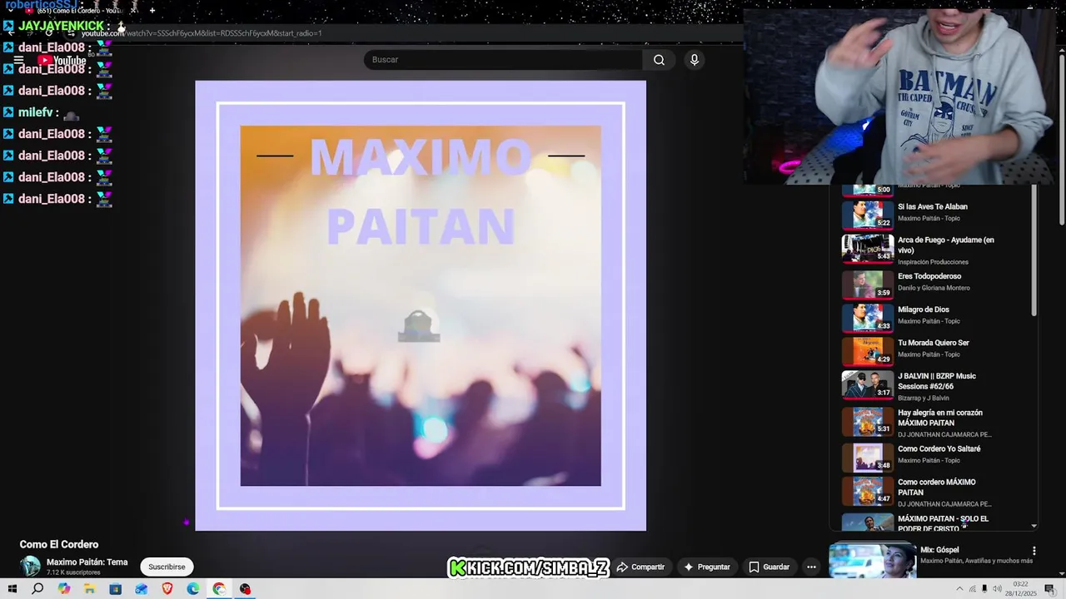This screenshot has height=599, width=1066.
Task: Play Si las Aves Te Alaban thumbnail
Action: [x=867, y=214]
